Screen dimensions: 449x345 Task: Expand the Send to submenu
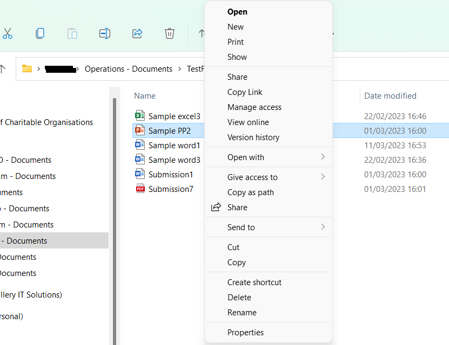(269, 227)
